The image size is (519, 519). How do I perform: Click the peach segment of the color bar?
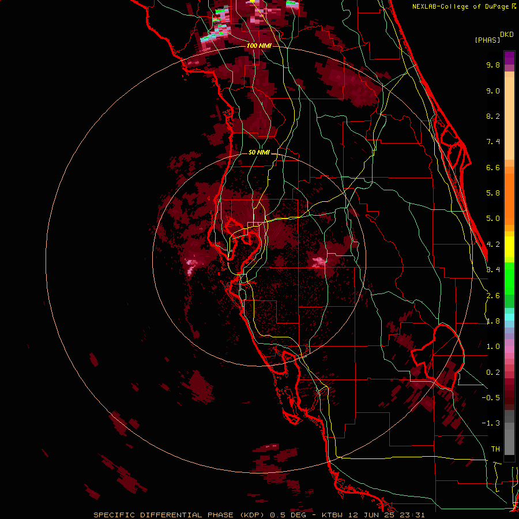[x=509, y=116]
